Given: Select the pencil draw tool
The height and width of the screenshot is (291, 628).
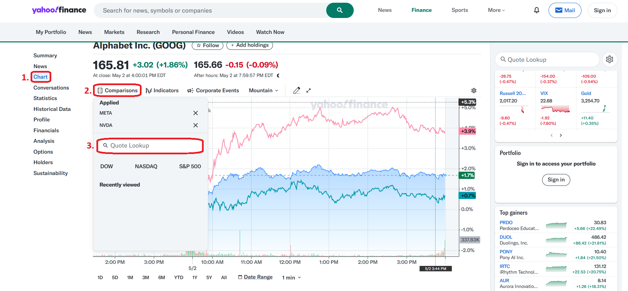Looking at the screenshot, I should pyautogui.click(x=297, y=90).
